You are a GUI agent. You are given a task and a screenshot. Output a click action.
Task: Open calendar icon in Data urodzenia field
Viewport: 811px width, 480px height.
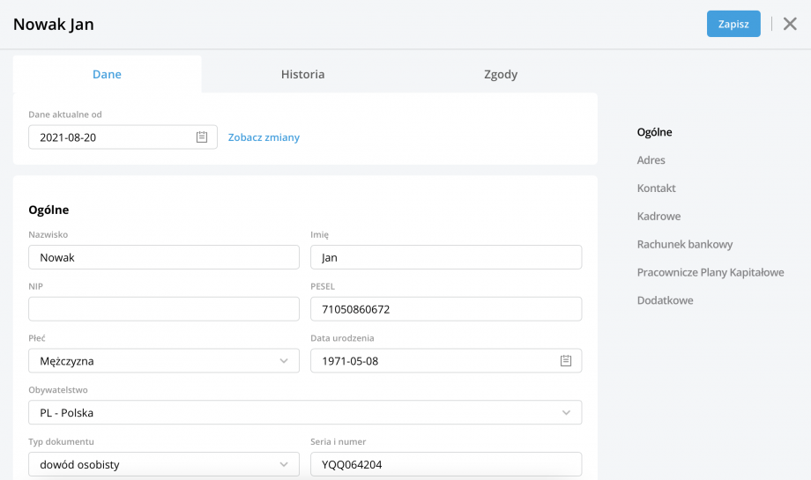click(566, 361)
